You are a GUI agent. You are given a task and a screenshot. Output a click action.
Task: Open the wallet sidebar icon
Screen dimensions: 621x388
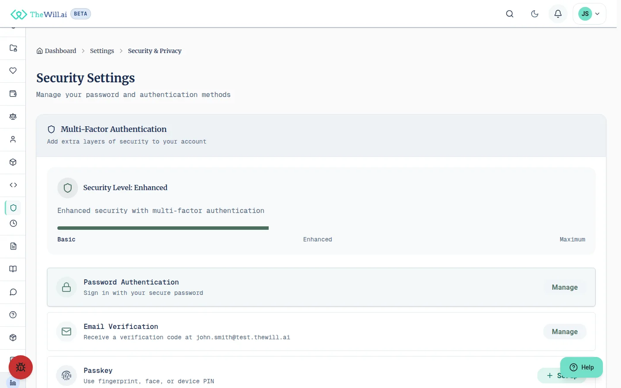(x=13, y=94)
